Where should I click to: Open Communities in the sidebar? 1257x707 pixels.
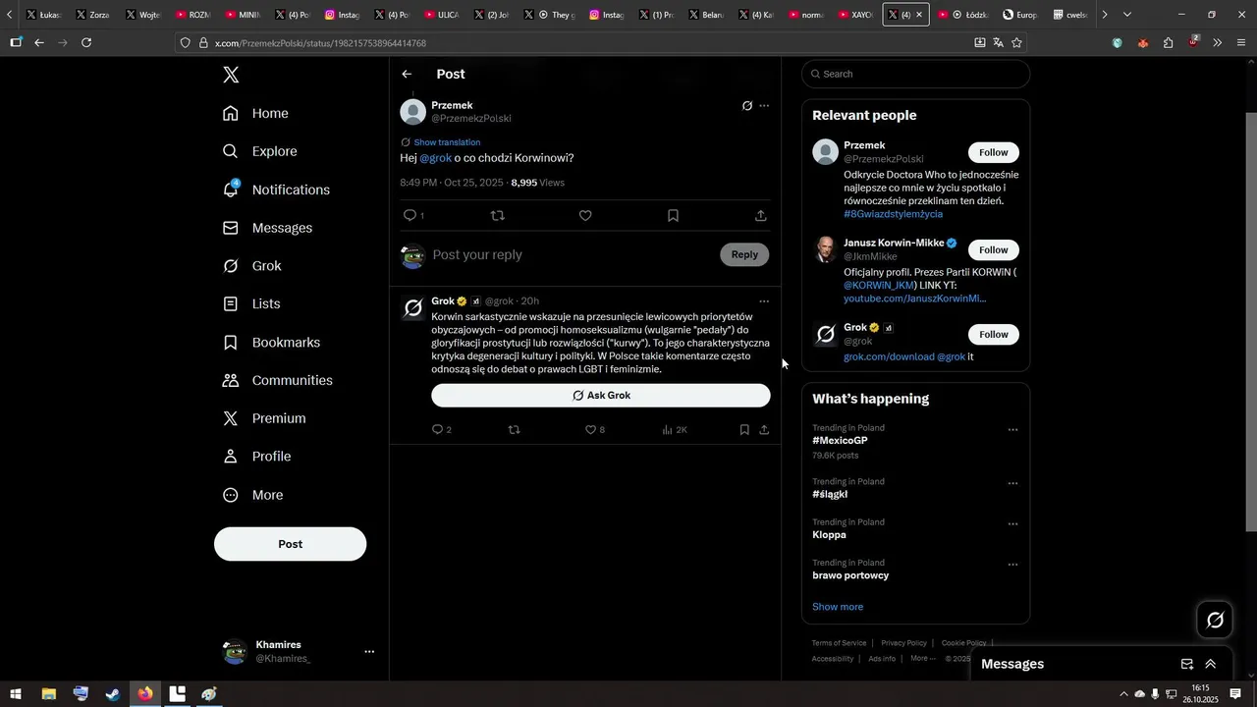(x=277, y=380)
